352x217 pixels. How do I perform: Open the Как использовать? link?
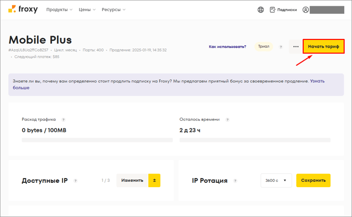tap(227, 47)
